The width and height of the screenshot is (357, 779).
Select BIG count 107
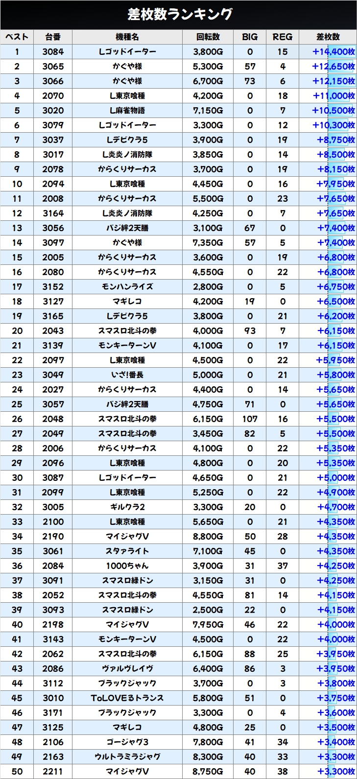click(x=250, y=419)
